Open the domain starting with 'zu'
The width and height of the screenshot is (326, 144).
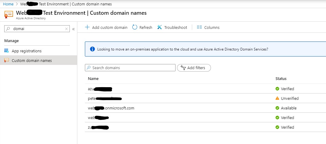point(98,127)
